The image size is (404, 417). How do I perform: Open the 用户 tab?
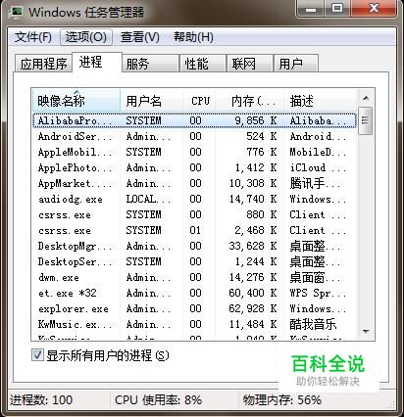tap(296, 64)
